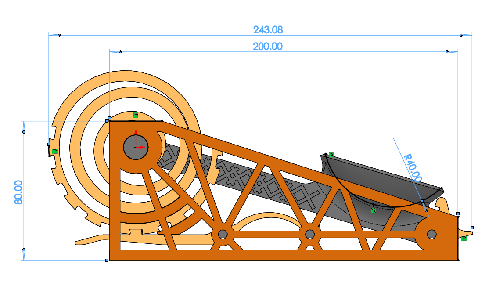
Task: Click the 243.08 overall width dimension
Action: click(268, 30)
